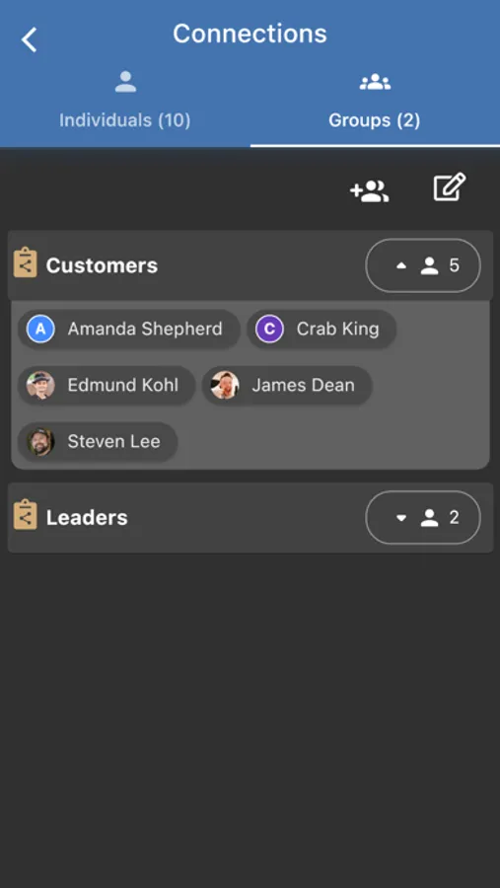This screenshot has height=888, width=500.
Task: Click the Customers group clipboard icon
Action: (x=25, y=262)
